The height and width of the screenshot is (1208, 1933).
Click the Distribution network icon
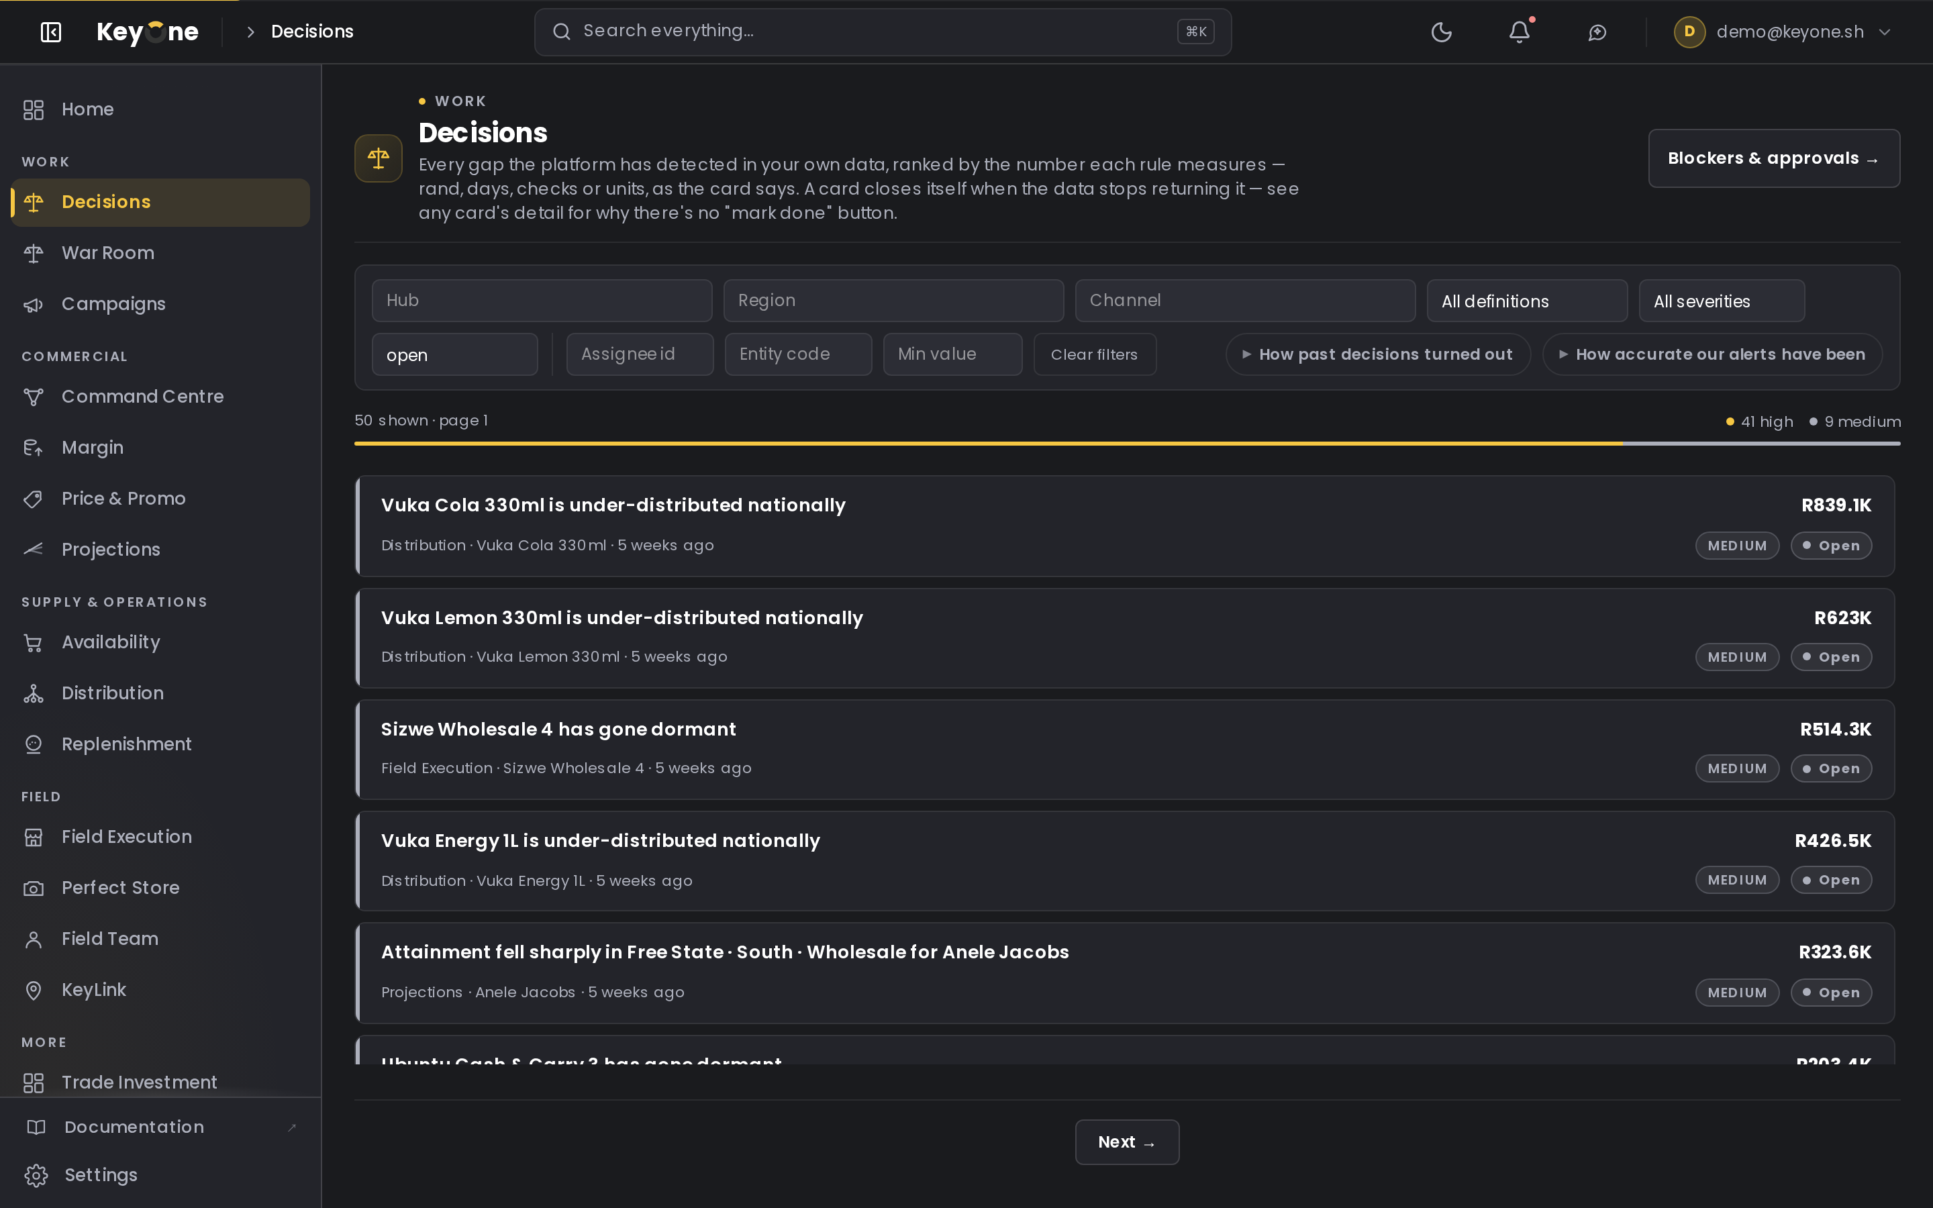pyautogui.click(x=34, y=693)
